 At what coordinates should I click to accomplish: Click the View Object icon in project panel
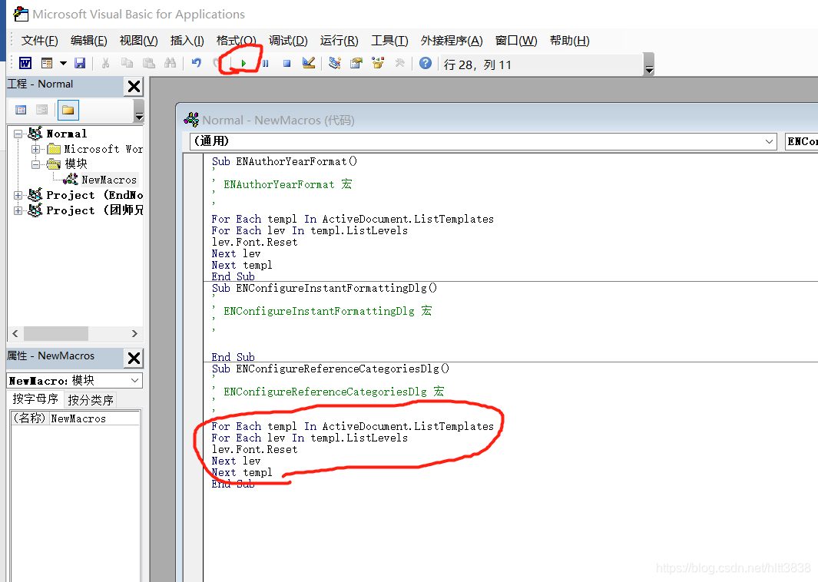coord(42,110)
